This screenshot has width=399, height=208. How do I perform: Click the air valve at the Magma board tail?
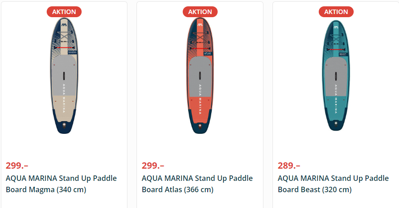coord(64,125)
